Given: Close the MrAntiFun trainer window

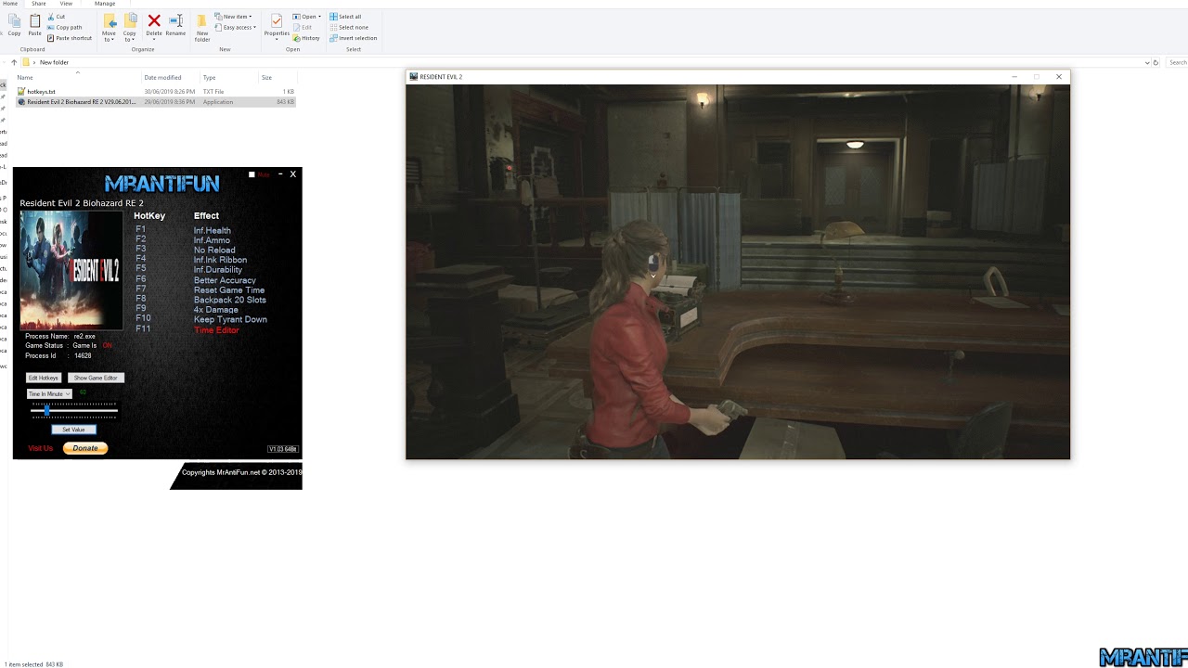Looking at the screenshot, I should 293,173.
